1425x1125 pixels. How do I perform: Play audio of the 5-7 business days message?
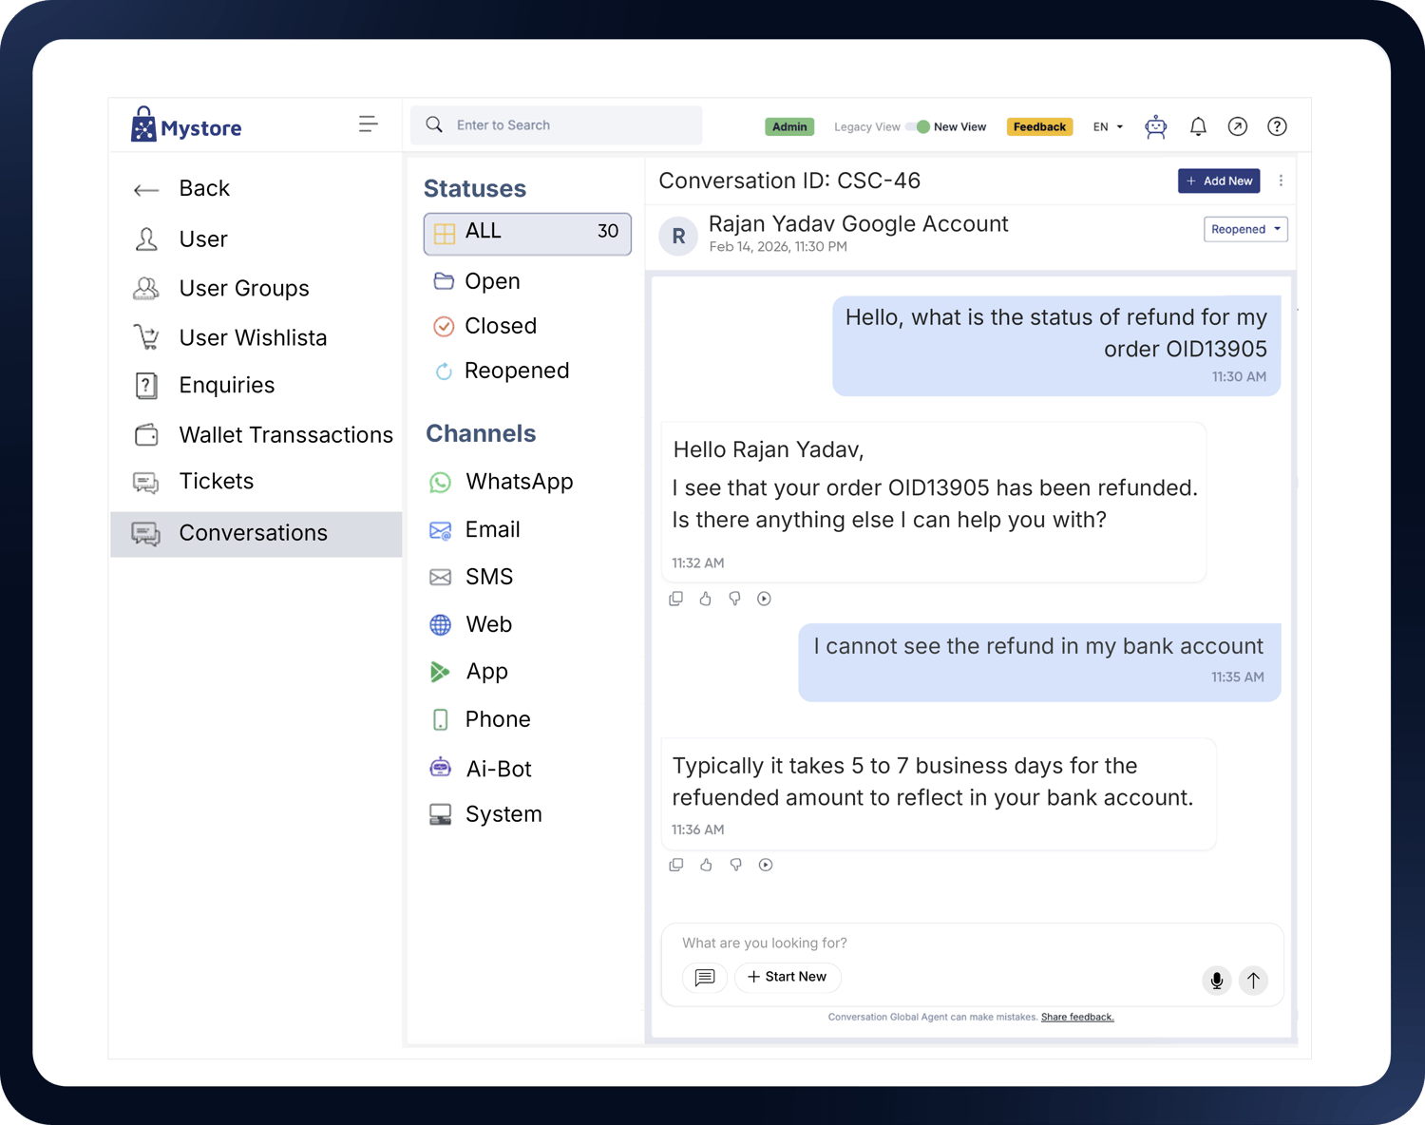point(766,865)
